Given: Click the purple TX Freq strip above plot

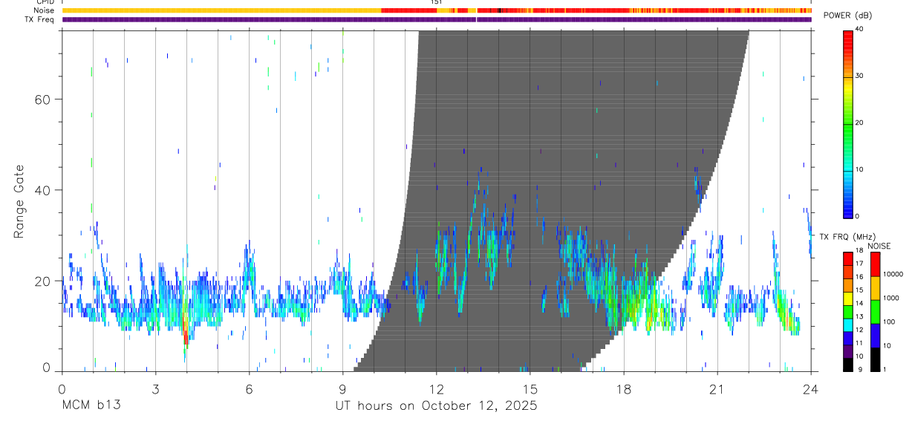Looking at the screenshot, I should point(436,19).
